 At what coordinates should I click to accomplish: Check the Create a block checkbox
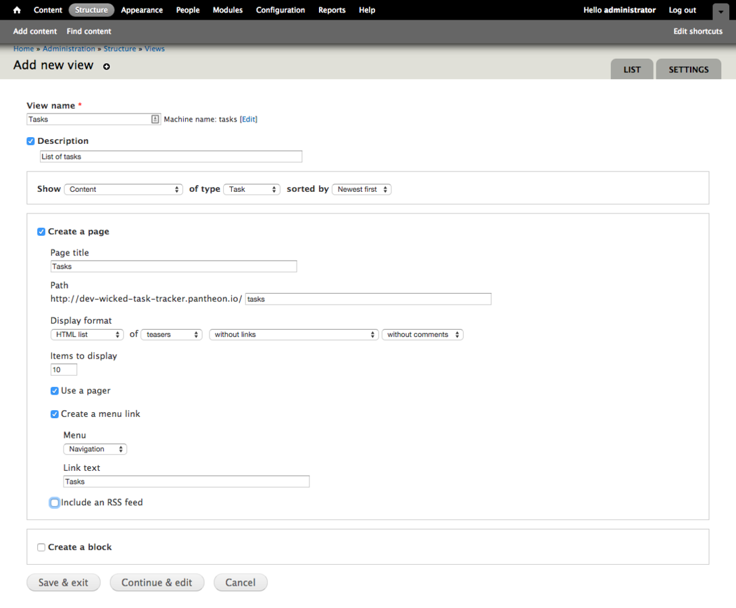41,547
